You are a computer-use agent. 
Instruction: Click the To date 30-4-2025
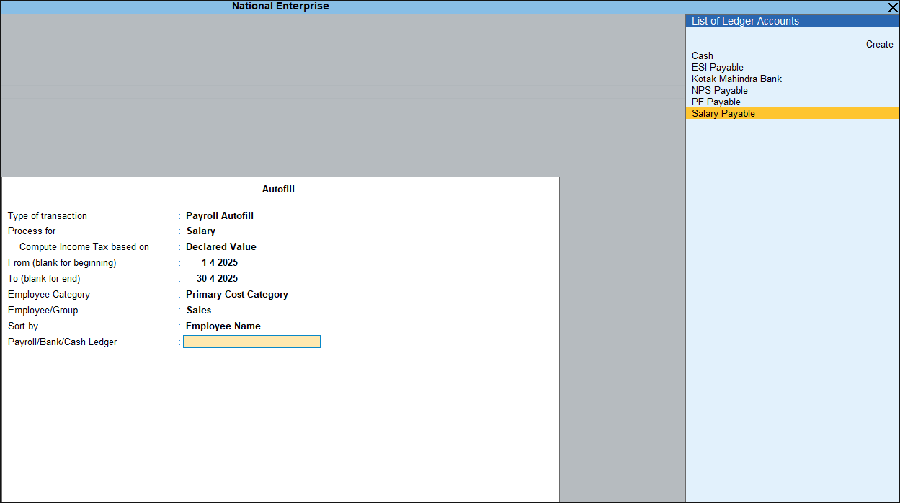[x=217, y=279]
